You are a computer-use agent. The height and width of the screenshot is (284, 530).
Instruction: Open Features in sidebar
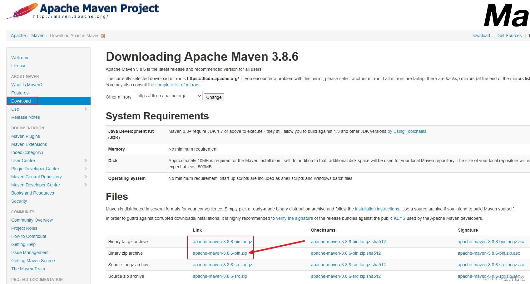pyautogui.click(x=20, y=93)
